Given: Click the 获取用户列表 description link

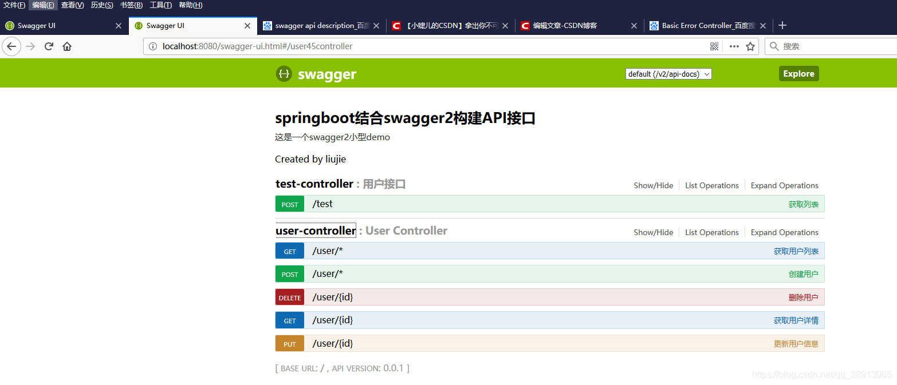Looking at the screenshot, I should 796,251.
